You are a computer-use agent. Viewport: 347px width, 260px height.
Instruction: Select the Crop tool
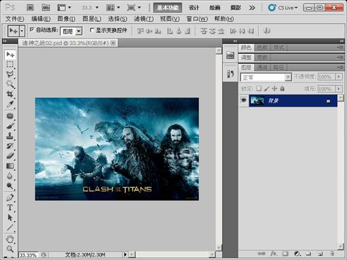click(10, 94)
